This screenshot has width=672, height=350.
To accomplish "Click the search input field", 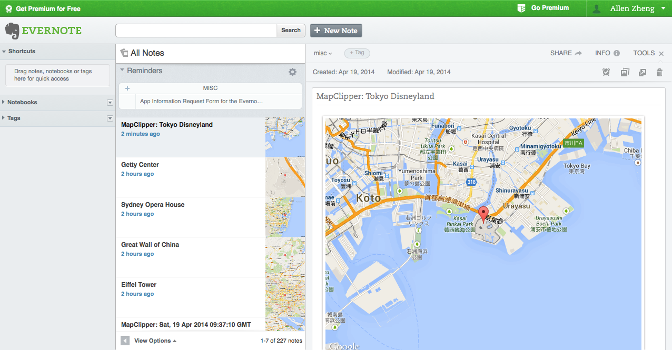I will tap(196, 31).
